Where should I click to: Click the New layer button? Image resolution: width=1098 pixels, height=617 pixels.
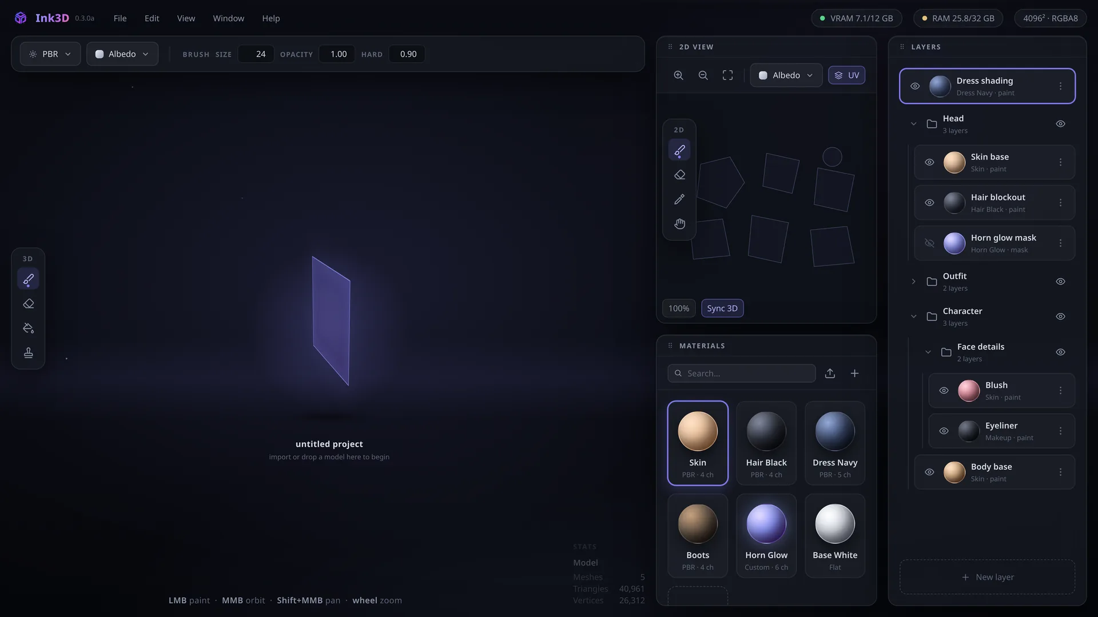tap(987, 577)
